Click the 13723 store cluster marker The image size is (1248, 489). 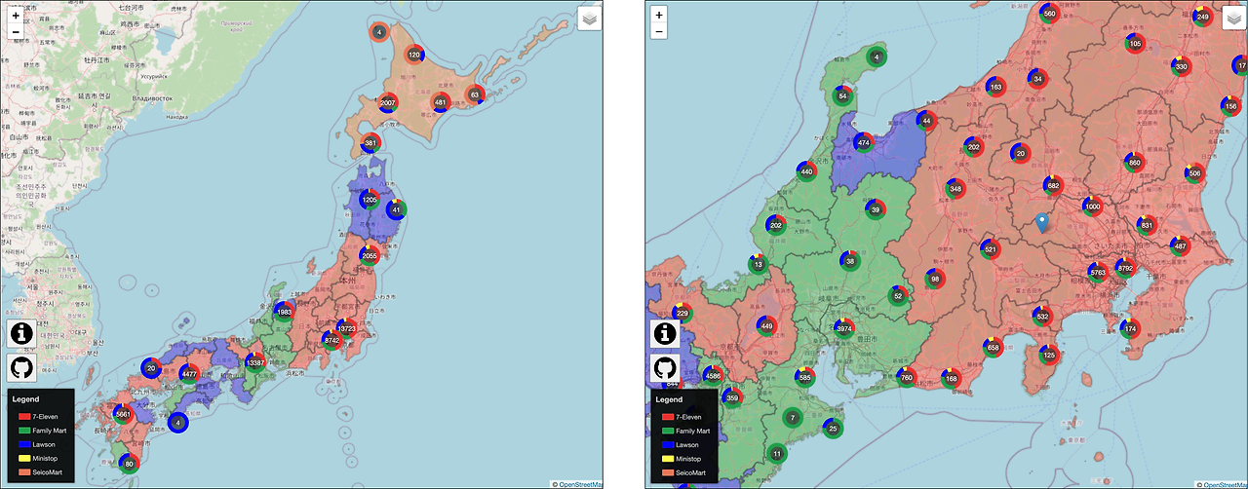pos(346,328)
